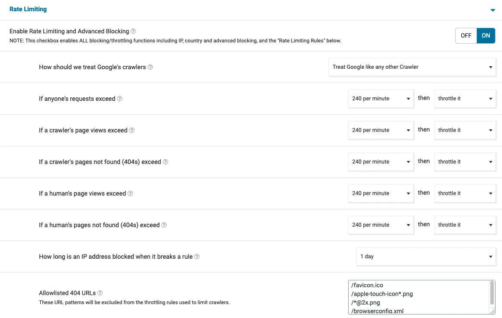The width and height of the screenshot is (502, 318).
Task: Click inside the Allowlisted 404 URLs textarea
Action: coord(416,297)
